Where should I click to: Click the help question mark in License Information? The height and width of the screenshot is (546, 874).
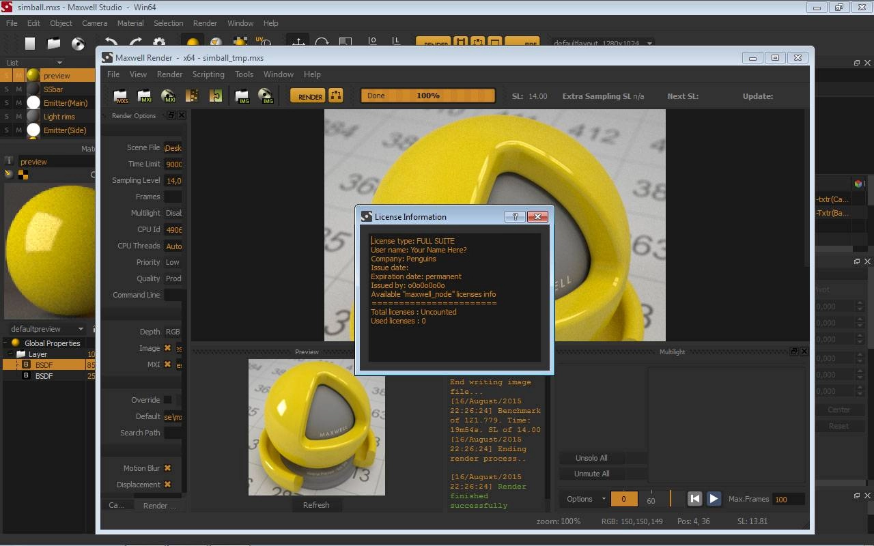click(515, 216)
